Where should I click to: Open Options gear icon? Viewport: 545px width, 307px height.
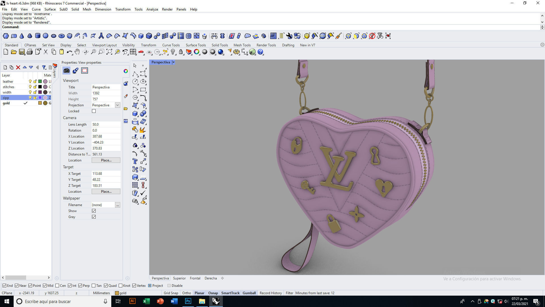click(236, 52)
